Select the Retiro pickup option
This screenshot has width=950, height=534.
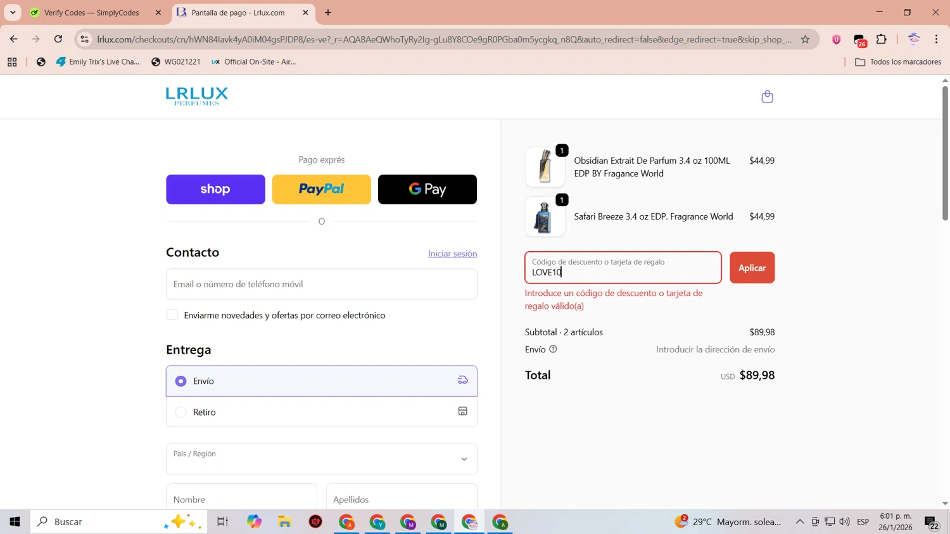point(322,412)
